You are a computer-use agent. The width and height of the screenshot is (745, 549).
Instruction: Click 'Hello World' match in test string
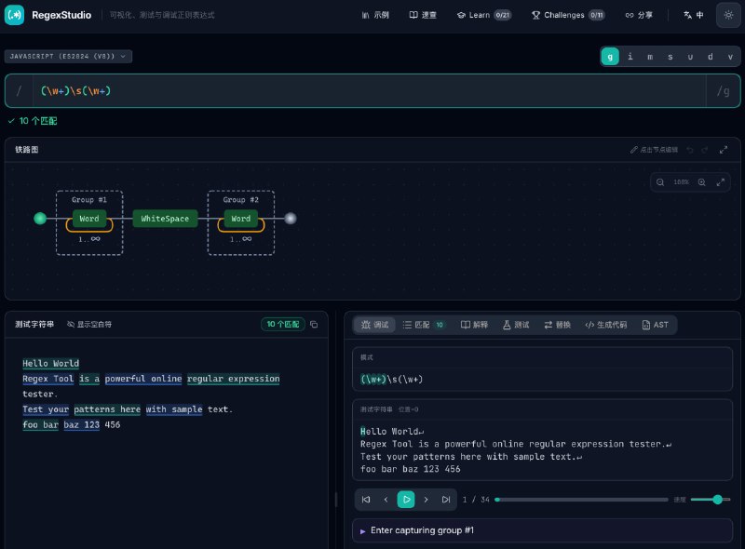51,363
